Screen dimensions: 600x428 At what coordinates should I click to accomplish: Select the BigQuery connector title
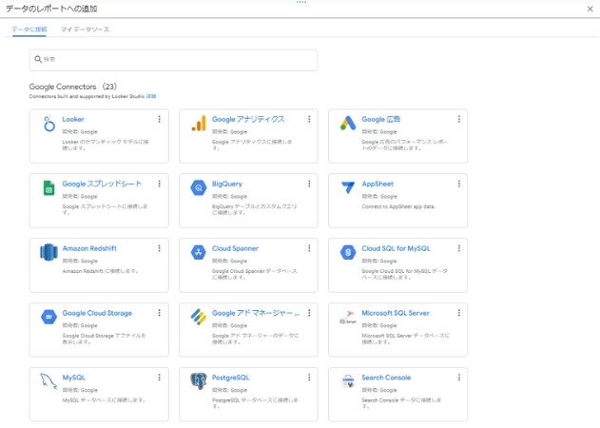pyautogui.click(x=227, y=185)
